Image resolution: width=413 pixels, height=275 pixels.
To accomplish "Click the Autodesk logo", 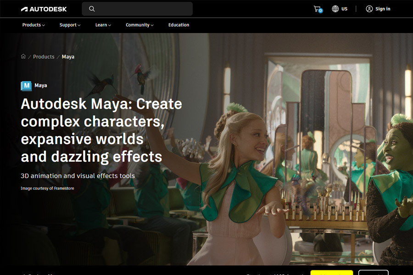I will [x=44, y=9].
